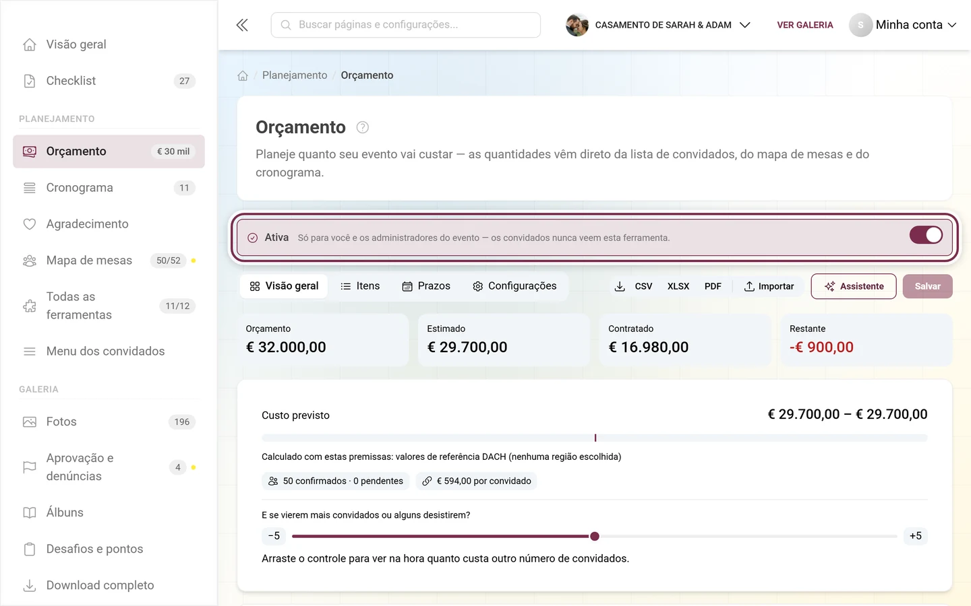971x606 pixels.
Task: Click the +5 guests slider label
Action: 916,536
